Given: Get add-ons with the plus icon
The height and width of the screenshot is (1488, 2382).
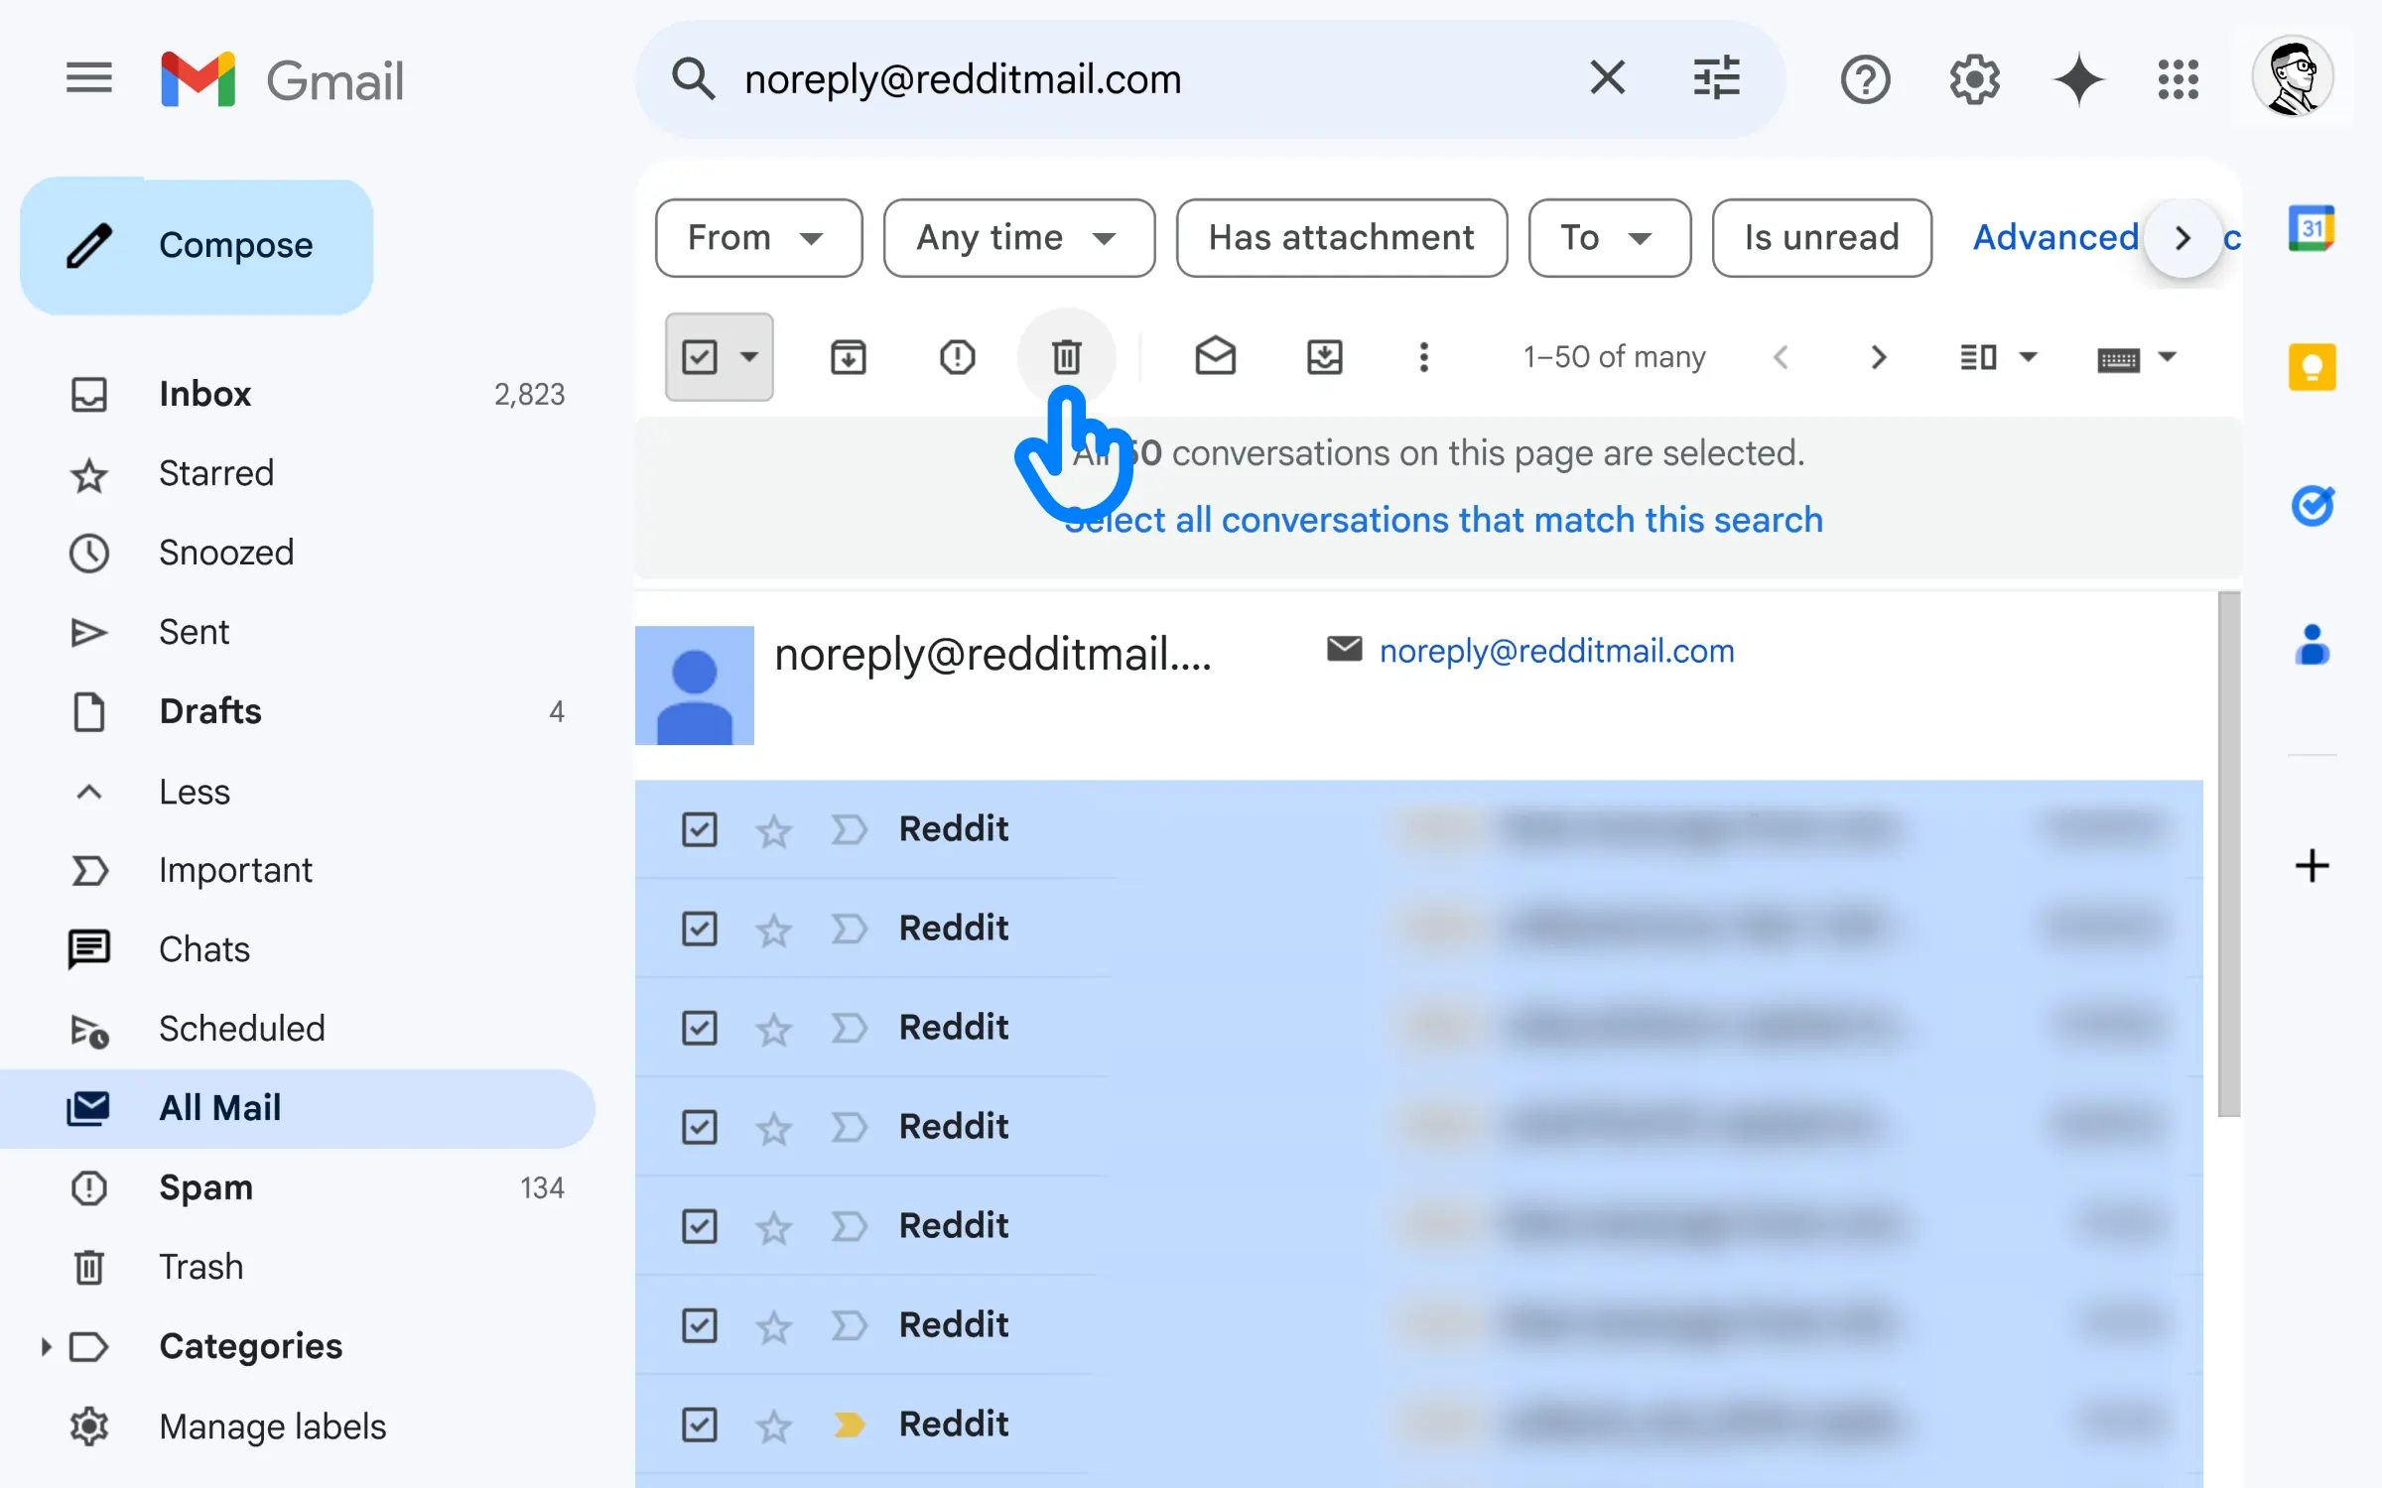Looking at the screenshot, I should 2313,866.
